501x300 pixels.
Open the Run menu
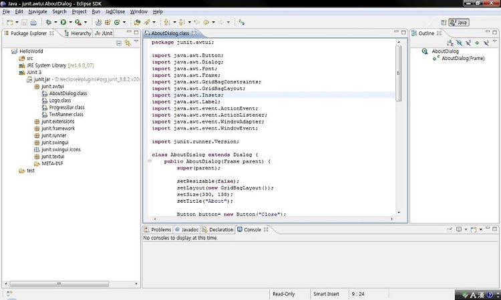(x=96, y=11)
